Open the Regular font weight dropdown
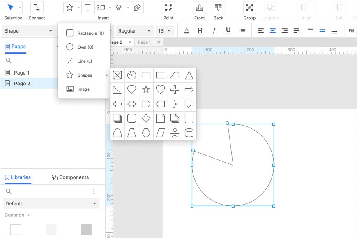Viewport: 357px width, 238px height. click(x=134, y=30)
